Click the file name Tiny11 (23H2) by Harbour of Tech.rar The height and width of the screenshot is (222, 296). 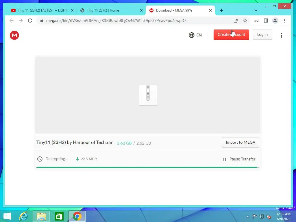74,142
